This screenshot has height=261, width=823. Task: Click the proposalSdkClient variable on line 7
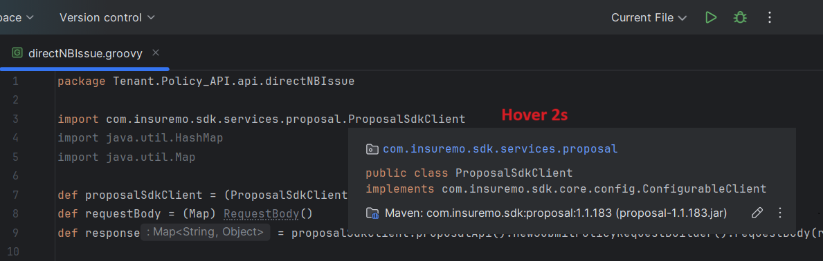coord(143,195)
